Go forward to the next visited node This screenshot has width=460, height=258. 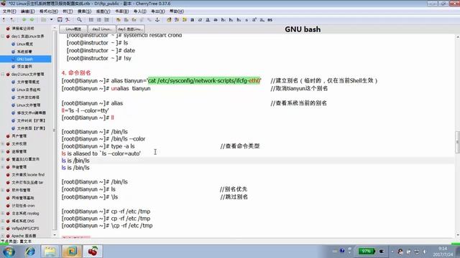[x=32, y=20]
